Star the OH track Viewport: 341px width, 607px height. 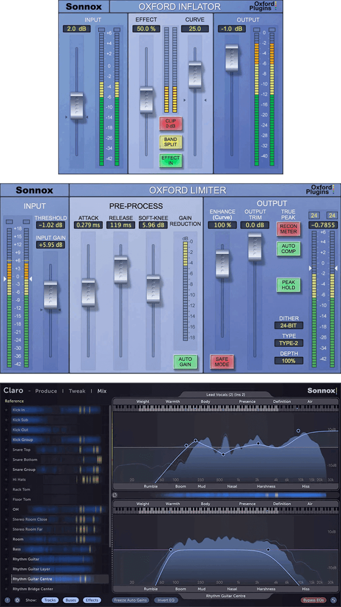click(7, 509)
